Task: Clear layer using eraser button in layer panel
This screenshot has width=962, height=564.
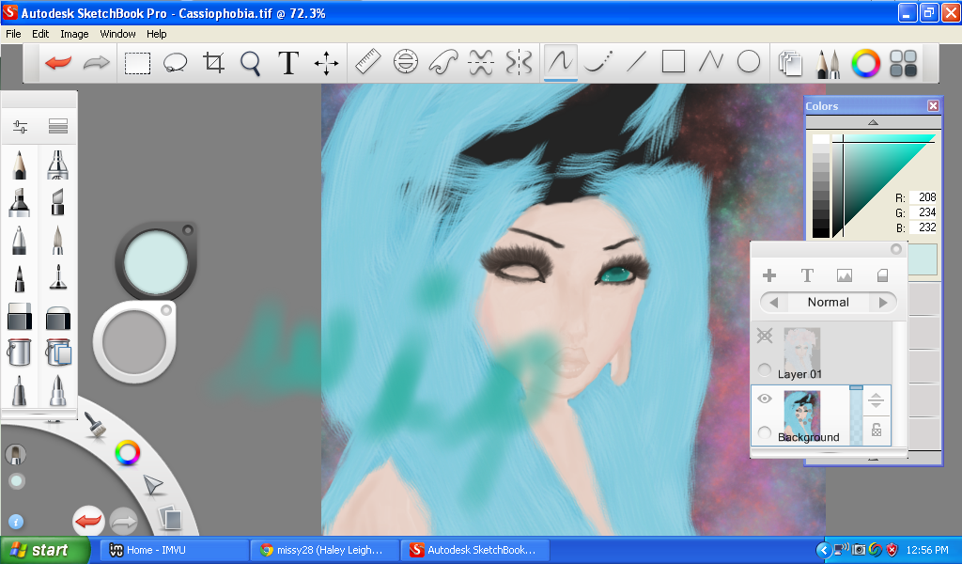Action: 882,275
